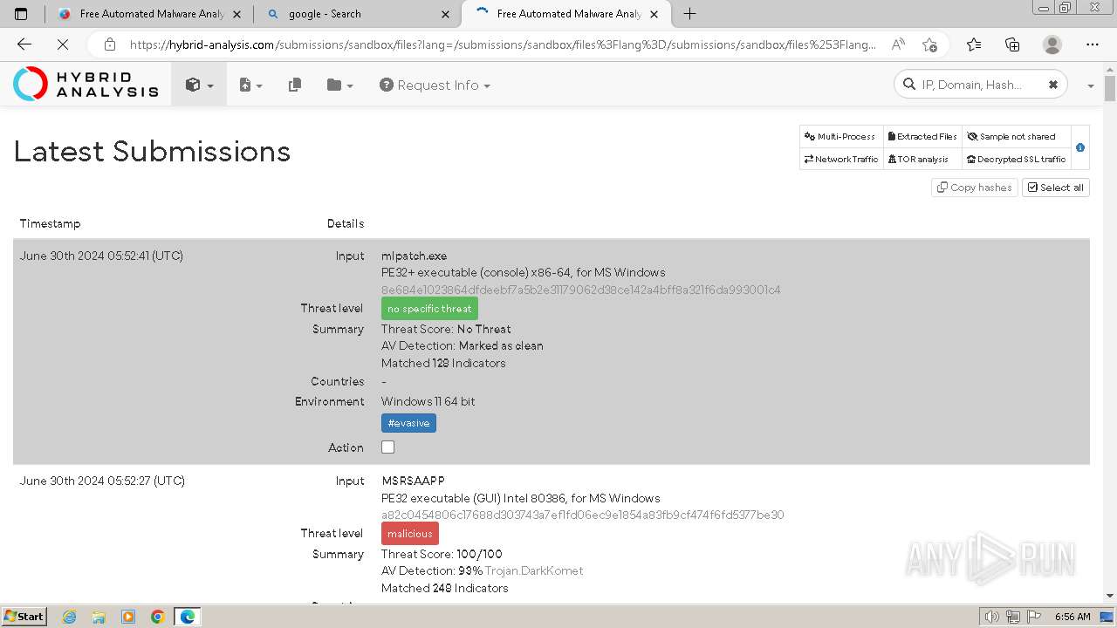Click 'Matched 248 Indicators' text
Screen dimensions: 1117x628
click(x=445, y=588)
